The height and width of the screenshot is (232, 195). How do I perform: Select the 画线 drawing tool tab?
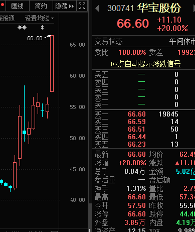[18, 6]
